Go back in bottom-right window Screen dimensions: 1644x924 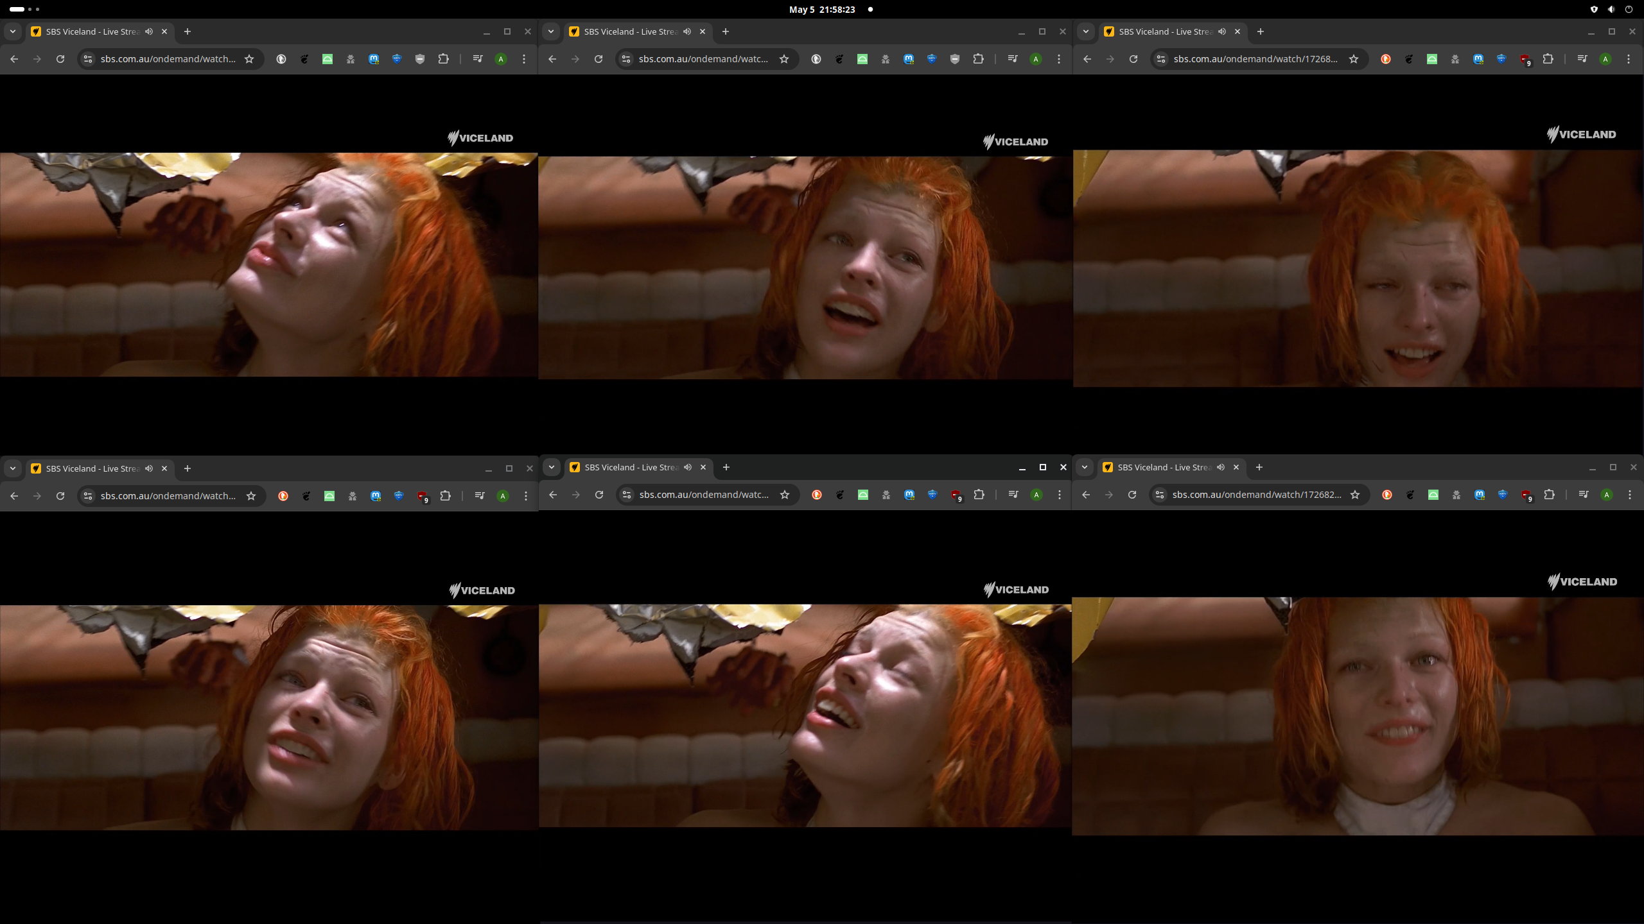pos(1086,495)
